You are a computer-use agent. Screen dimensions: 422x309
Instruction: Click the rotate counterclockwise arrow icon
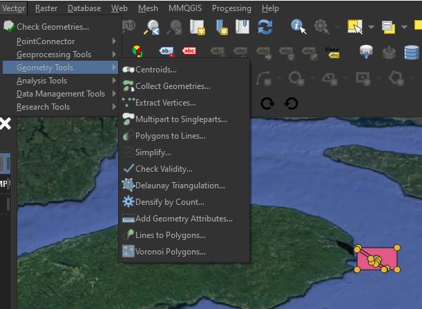pyautogui.click(x=291, y=103)
